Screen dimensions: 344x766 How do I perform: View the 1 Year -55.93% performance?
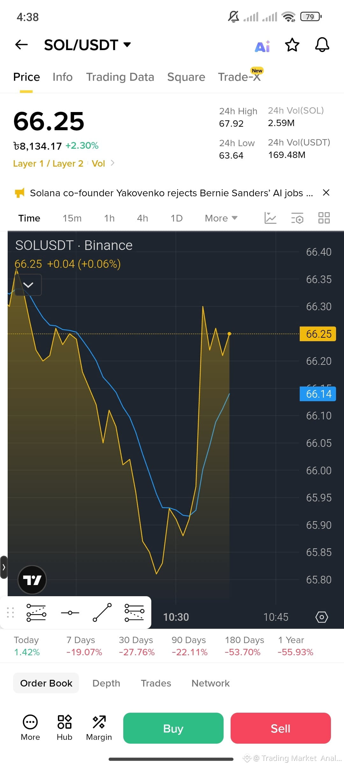[x=295, y=646]
